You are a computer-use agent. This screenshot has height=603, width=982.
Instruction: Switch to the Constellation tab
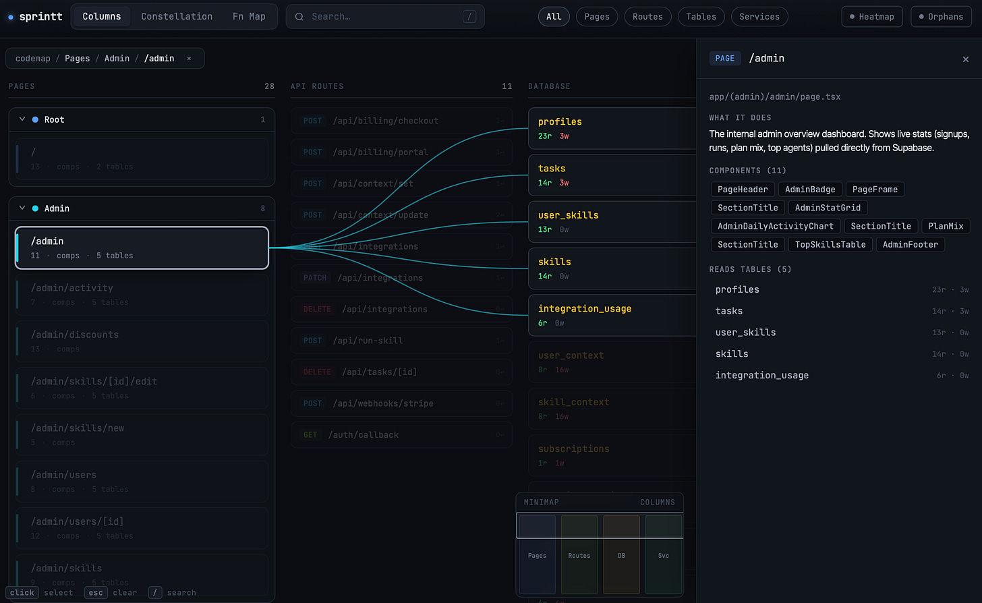pos(177,17)
